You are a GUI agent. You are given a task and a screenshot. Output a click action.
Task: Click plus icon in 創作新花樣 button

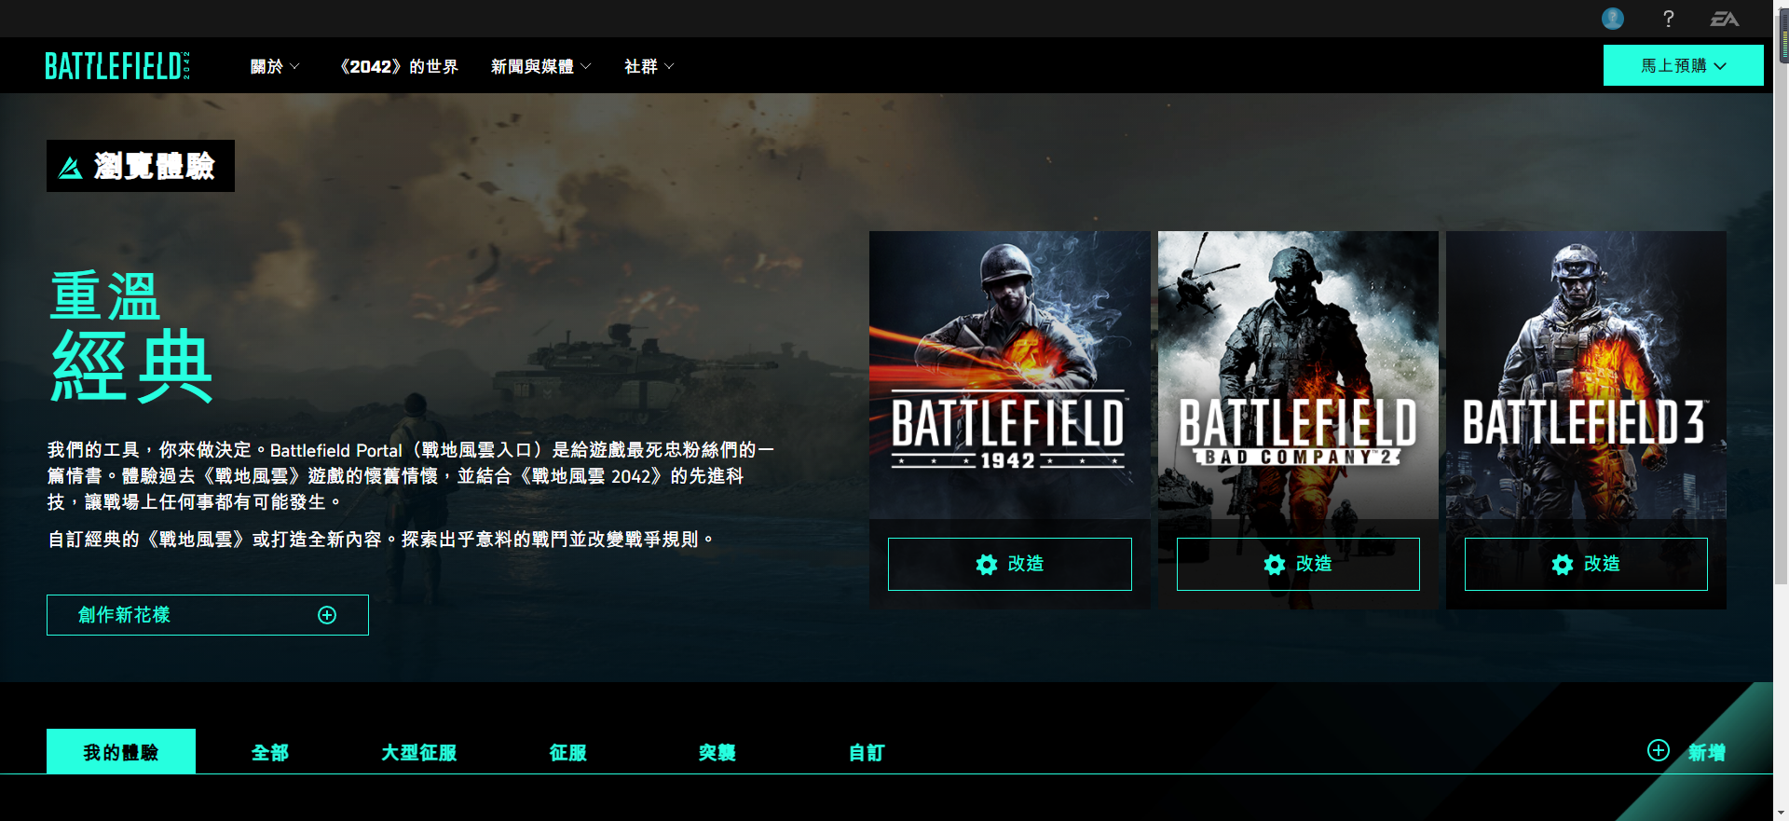tap(327, 615)
